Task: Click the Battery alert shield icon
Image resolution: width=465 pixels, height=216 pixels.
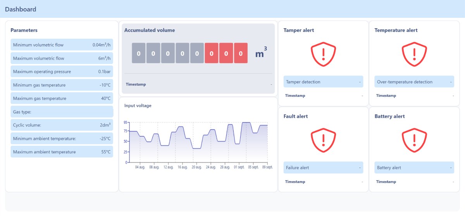Action: coord(414,140)
